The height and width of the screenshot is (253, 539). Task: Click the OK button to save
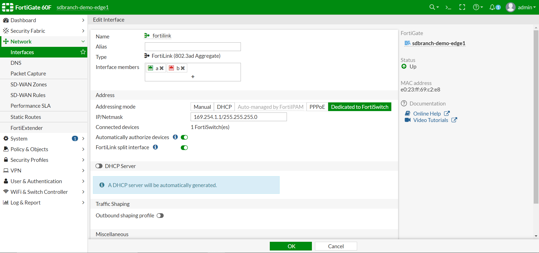(291, 246)
